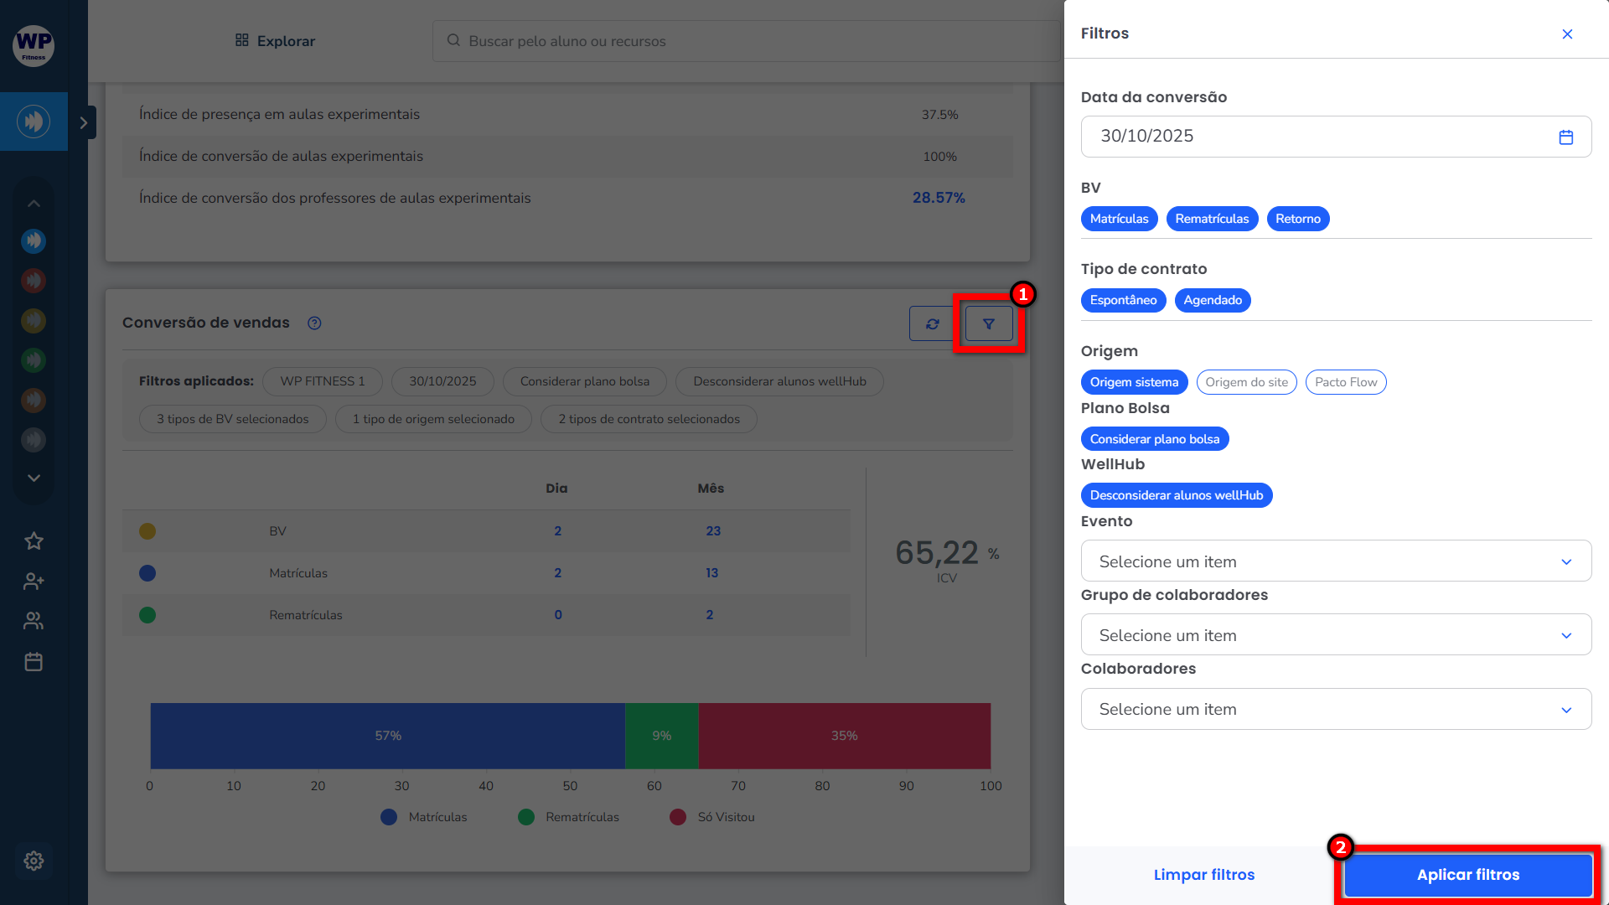Expand the Grupo de colaboradores dropdown
Image resolution: width=1609 pixels, height=905 pixels.
(1336, 635)
